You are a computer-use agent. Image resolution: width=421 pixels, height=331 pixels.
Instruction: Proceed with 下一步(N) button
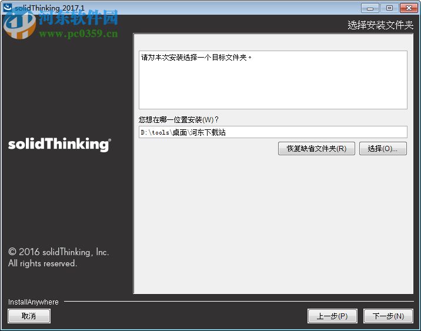pos(388,316)
